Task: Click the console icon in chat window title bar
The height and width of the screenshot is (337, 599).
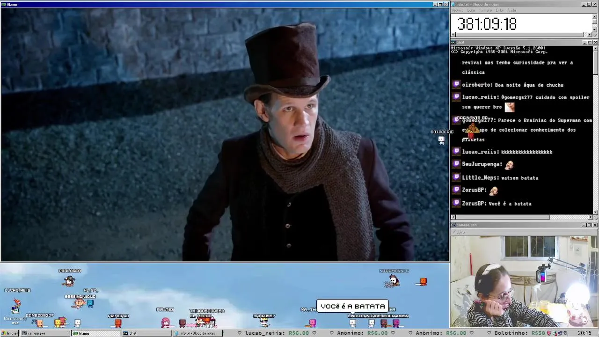Action: pyautogui.click(x=453, y=43)
